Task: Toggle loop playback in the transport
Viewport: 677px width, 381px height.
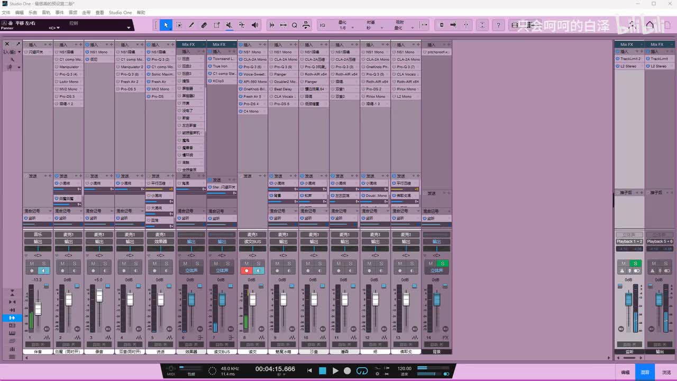Action: (x=362, y=371)
